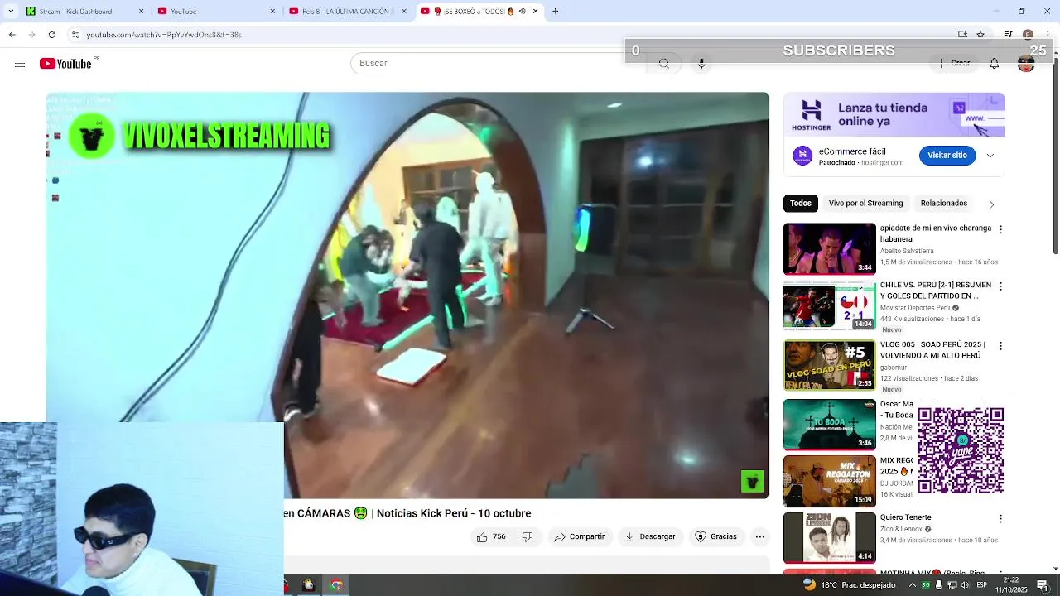Click the YouTube logo to go home
This screenshot has width=1060, height=596.
coord(65,64)
